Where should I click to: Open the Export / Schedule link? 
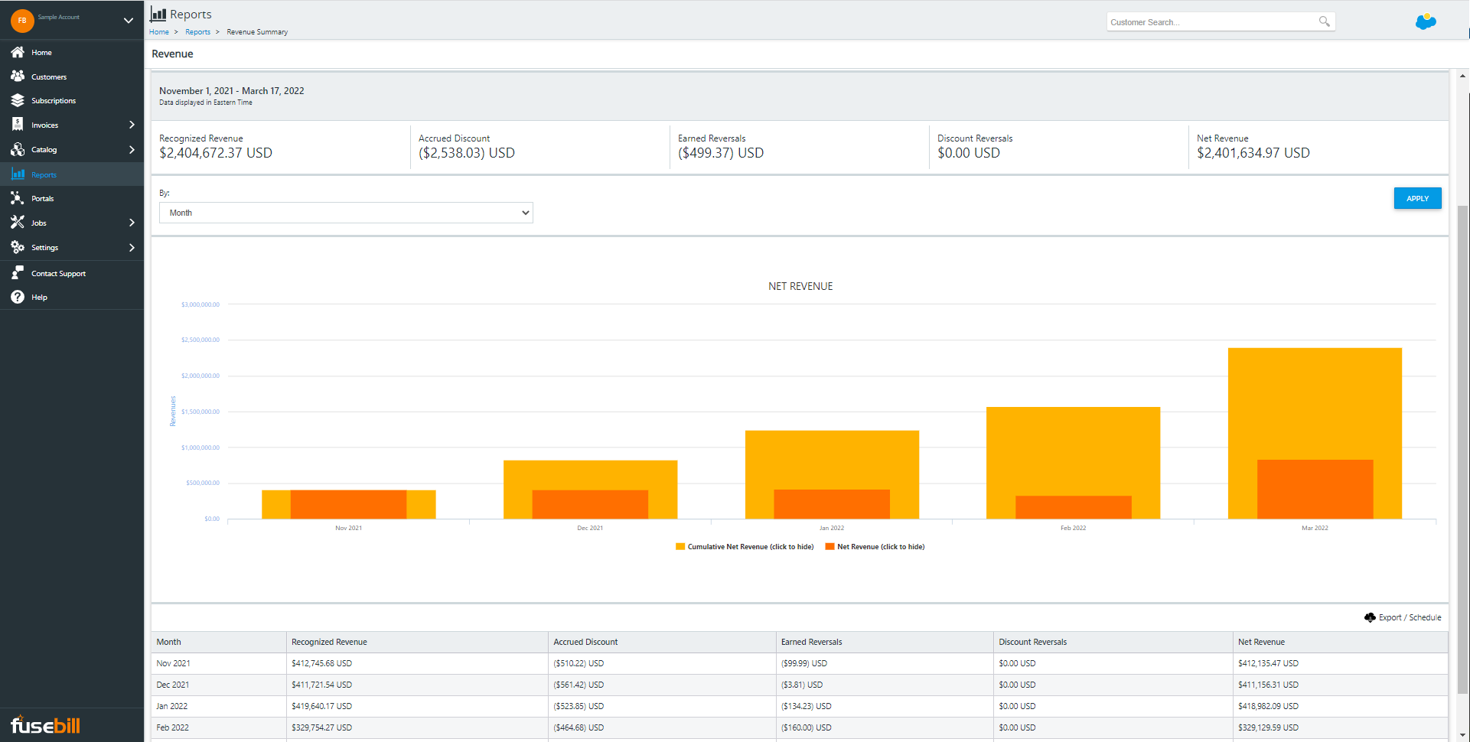tap(1409, 617)
